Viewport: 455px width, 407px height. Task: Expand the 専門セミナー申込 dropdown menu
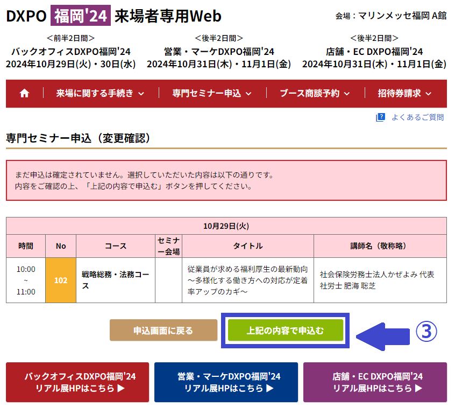[212, 93]
